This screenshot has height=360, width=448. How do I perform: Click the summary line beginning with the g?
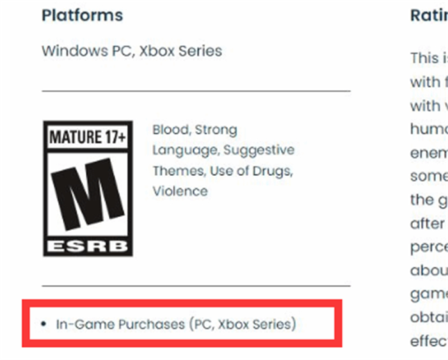pyautogui.click(x=429, y=200)
